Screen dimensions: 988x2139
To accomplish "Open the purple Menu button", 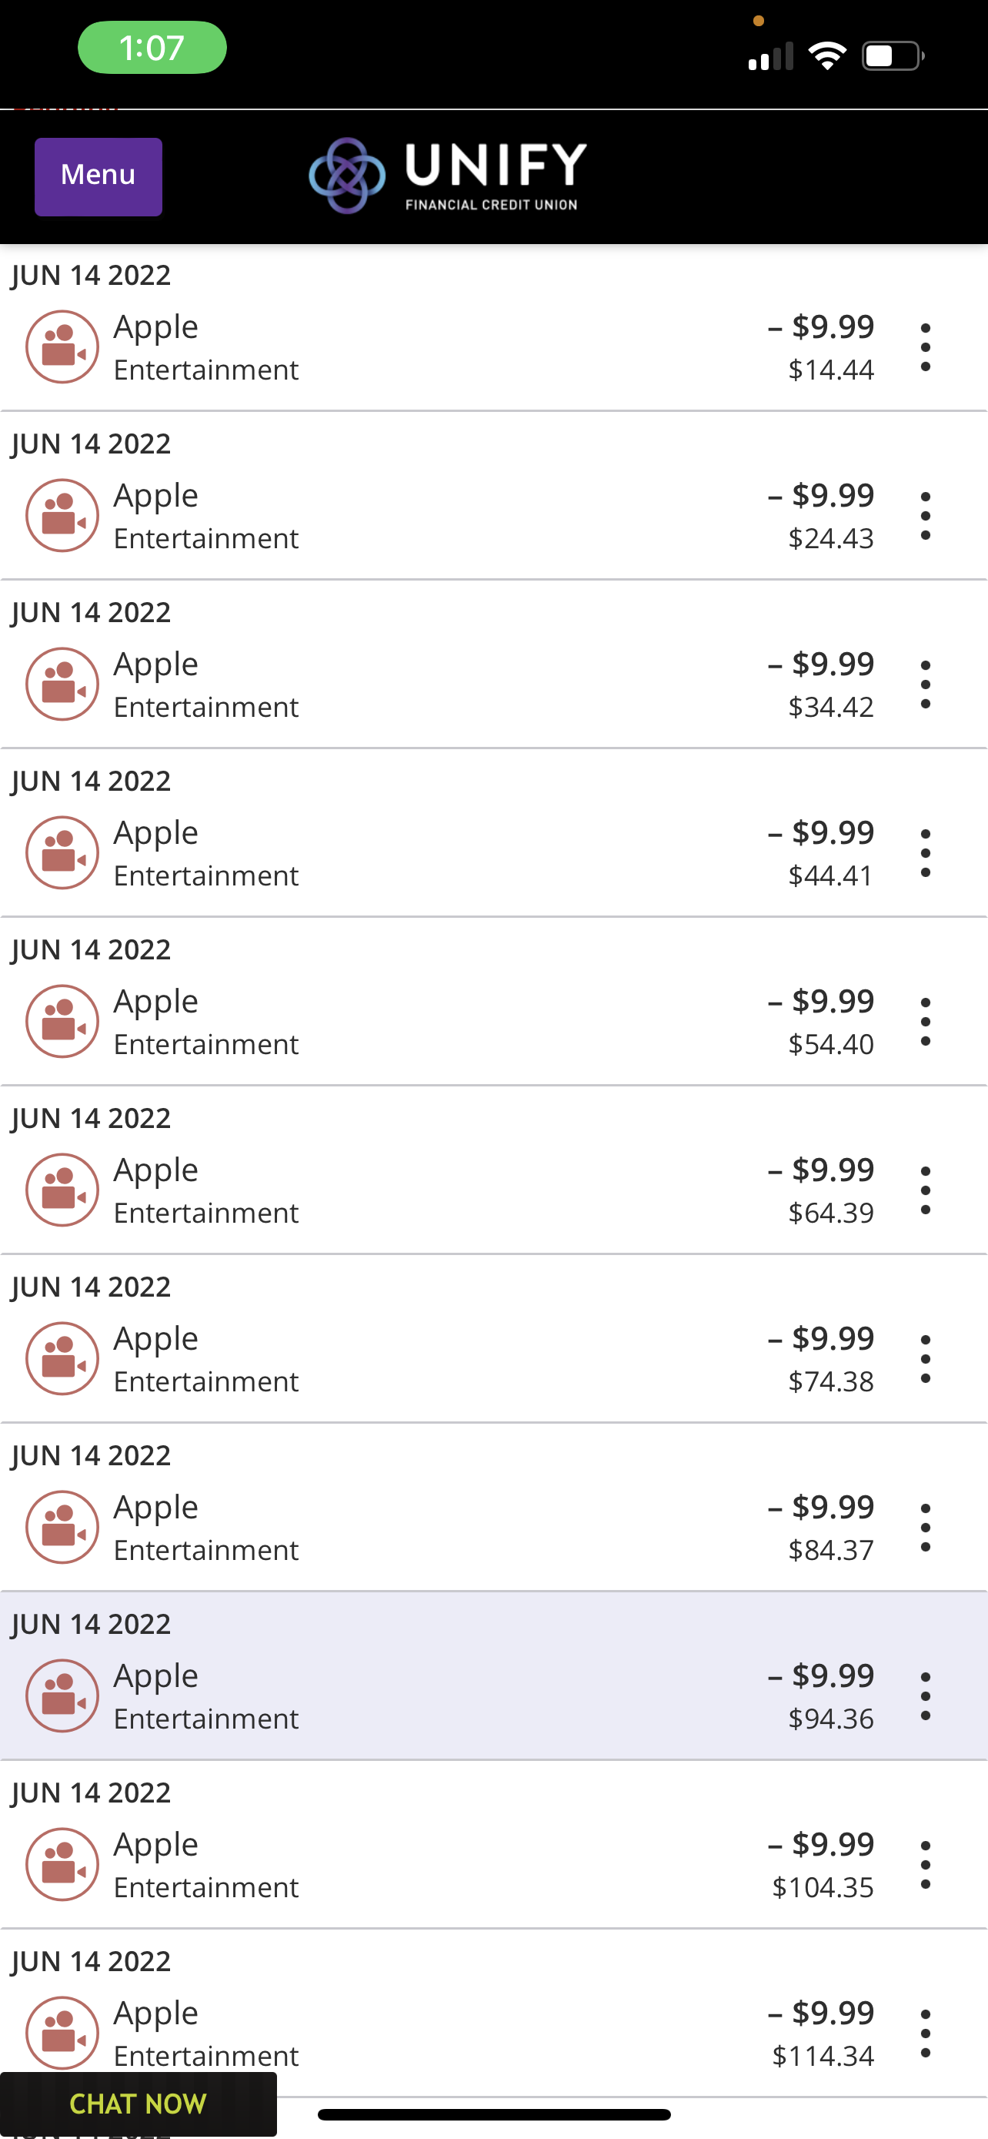I will click(98, 176).
